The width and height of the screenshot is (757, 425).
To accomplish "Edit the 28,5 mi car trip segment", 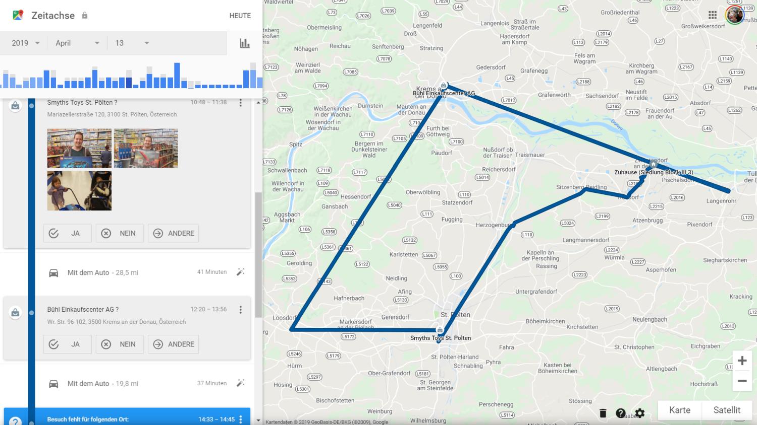I will tap(241, 272).
